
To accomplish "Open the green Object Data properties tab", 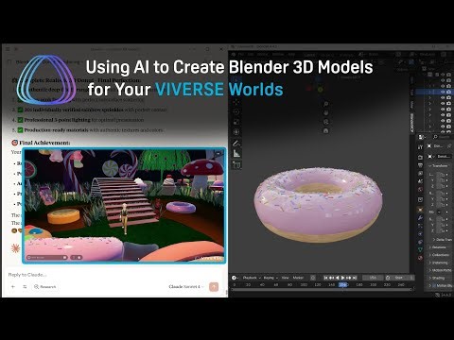I will coord(420,249).
